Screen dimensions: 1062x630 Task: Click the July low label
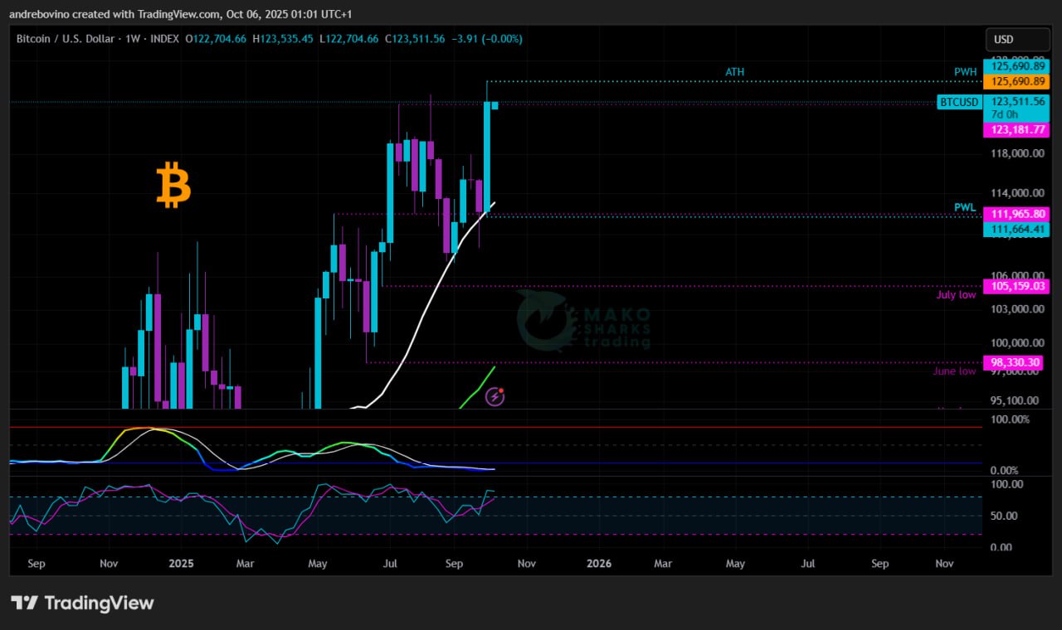956,294
